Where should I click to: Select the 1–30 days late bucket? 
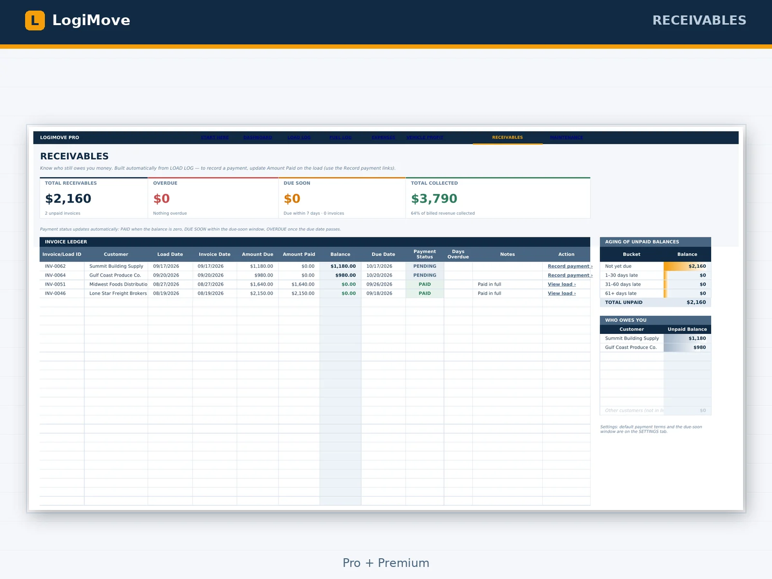click(x=656, y=276)
